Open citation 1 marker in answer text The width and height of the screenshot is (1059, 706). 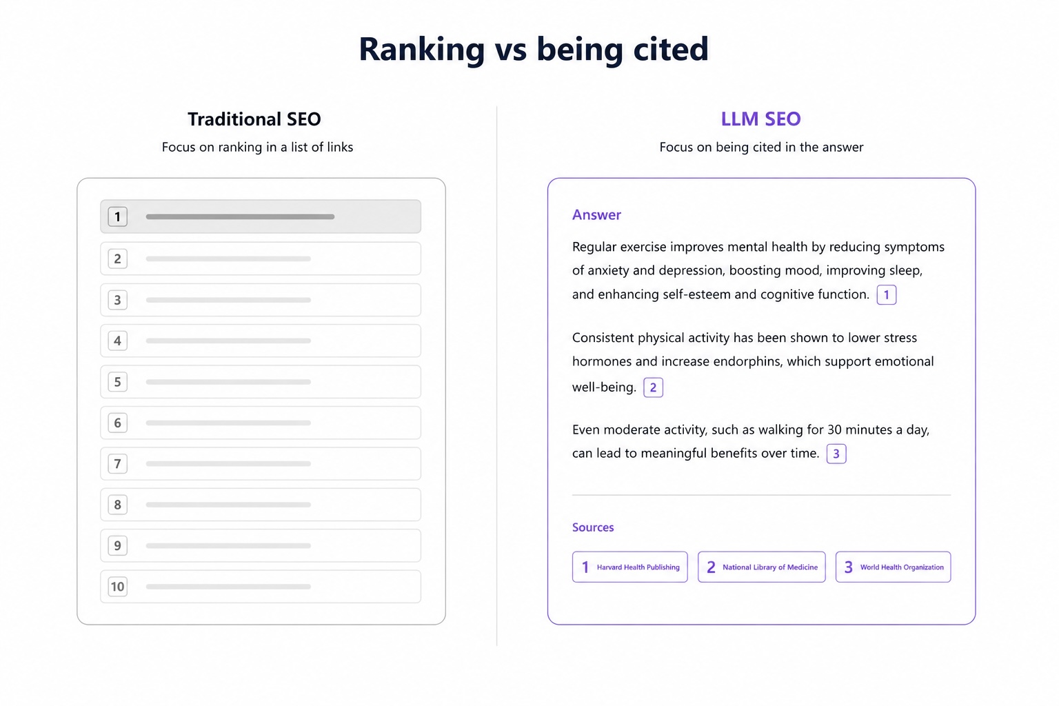tap(887, 295)
